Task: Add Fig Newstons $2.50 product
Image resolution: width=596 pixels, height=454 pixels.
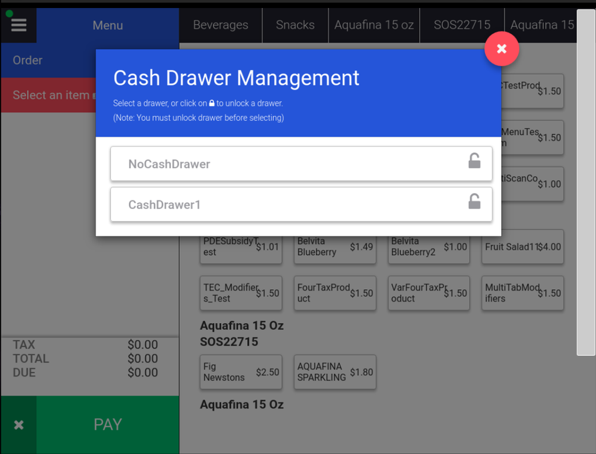Action: (x=241, y=372)
